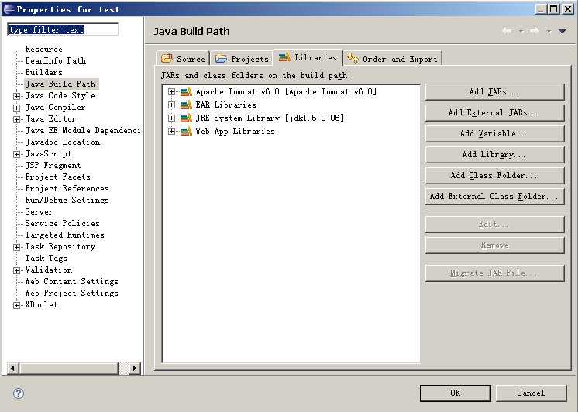This screenshot has height=412, width=578.
Task: Select Targeted Runtimes entry
Action: click(64, 235)
